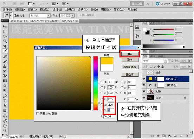Open the screen mode dropdown
The image size is (194, 139).
[x=65, y=4]
